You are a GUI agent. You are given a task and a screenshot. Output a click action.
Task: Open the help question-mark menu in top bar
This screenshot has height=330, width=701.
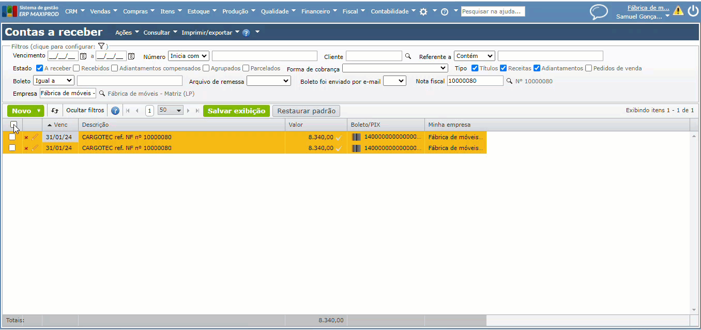click(x=445, y=11)
